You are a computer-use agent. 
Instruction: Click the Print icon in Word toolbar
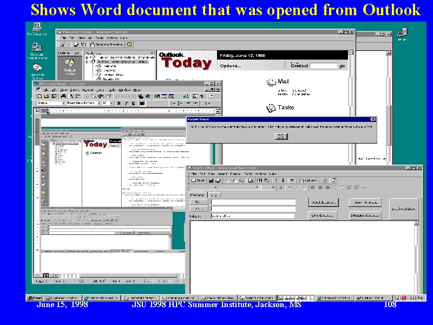[x=63, y=96]
